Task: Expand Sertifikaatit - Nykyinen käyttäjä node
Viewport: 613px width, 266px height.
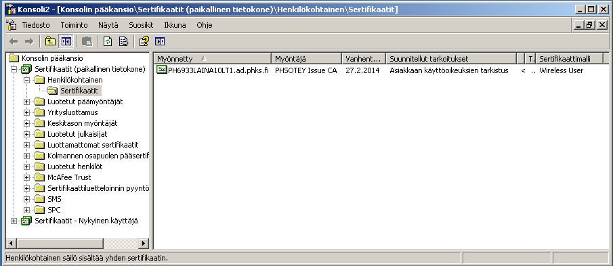Action: coord(14,221)
